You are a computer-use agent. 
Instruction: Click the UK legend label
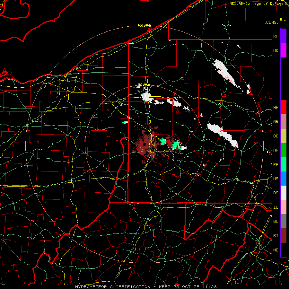(276, 50)
